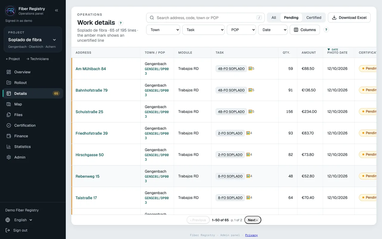The height and width of the screenshot is (239, 382).
Task: Open the Technicians link
Action: (x=37, y=59)
